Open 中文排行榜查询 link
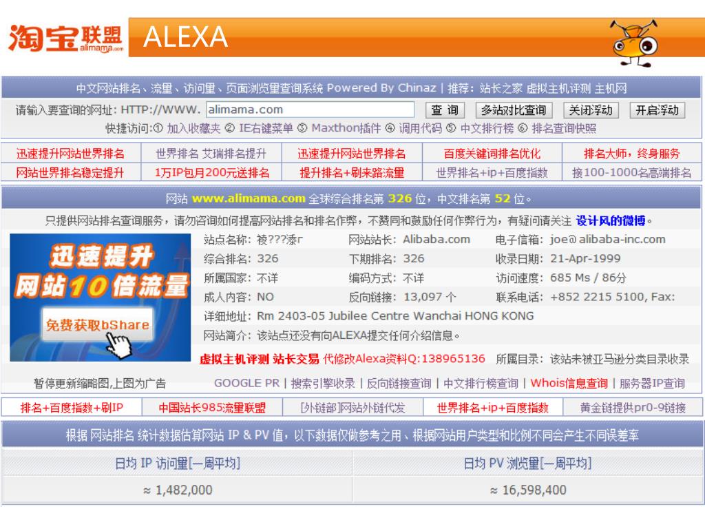The width and height of the screenshot is (705, 529). coord(481,383)
